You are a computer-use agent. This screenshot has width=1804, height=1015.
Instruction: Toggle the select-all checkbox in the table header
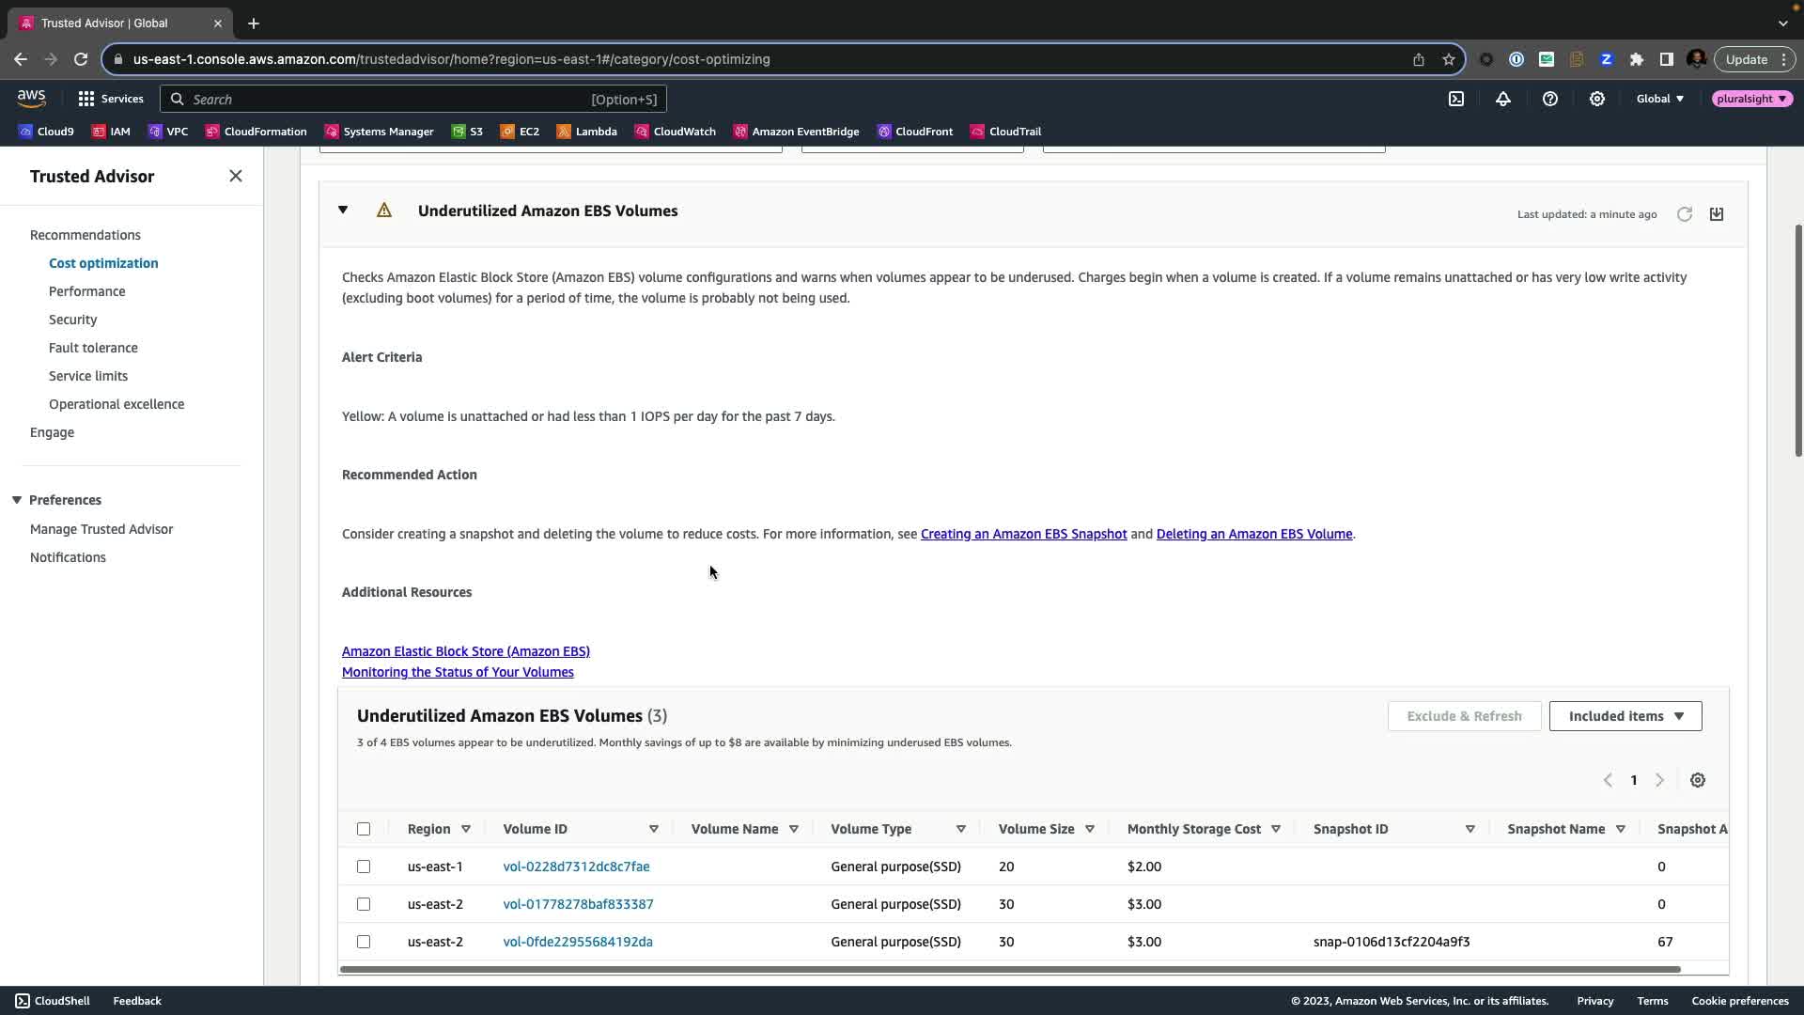coord(364,829)
